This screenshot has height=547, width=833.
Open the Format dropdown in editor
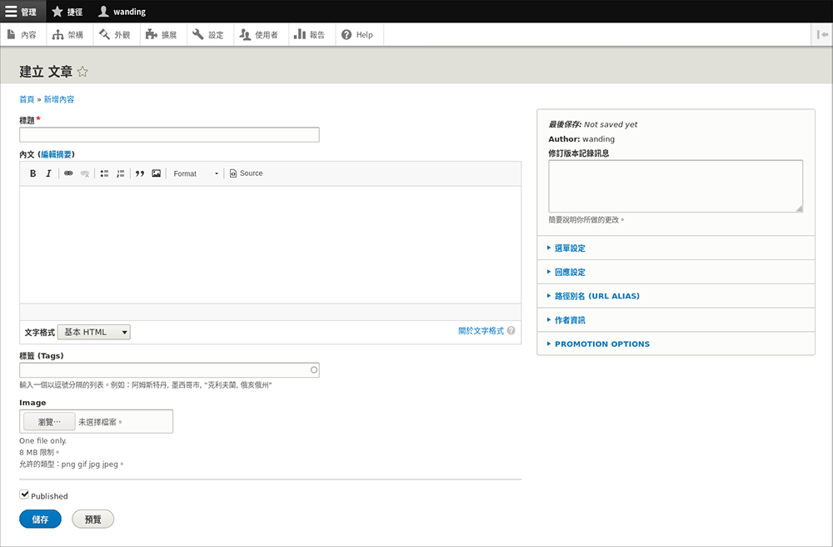(x=196, y=173)
